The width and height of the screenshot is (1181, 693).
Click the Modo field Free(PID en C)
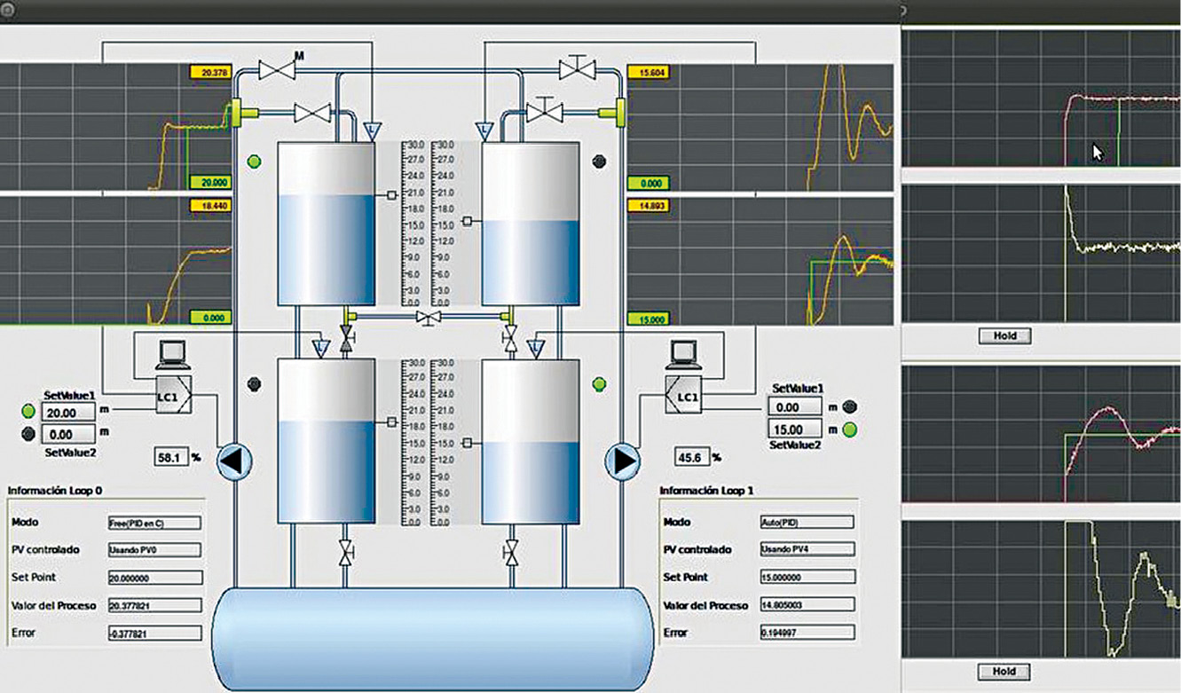click(154, 524)
